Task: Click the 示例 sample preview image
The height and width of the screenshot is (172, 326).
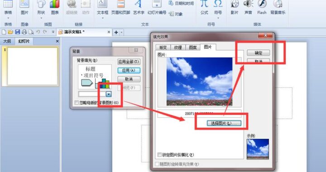Action: pyautogui.click(x=258, y=149)
